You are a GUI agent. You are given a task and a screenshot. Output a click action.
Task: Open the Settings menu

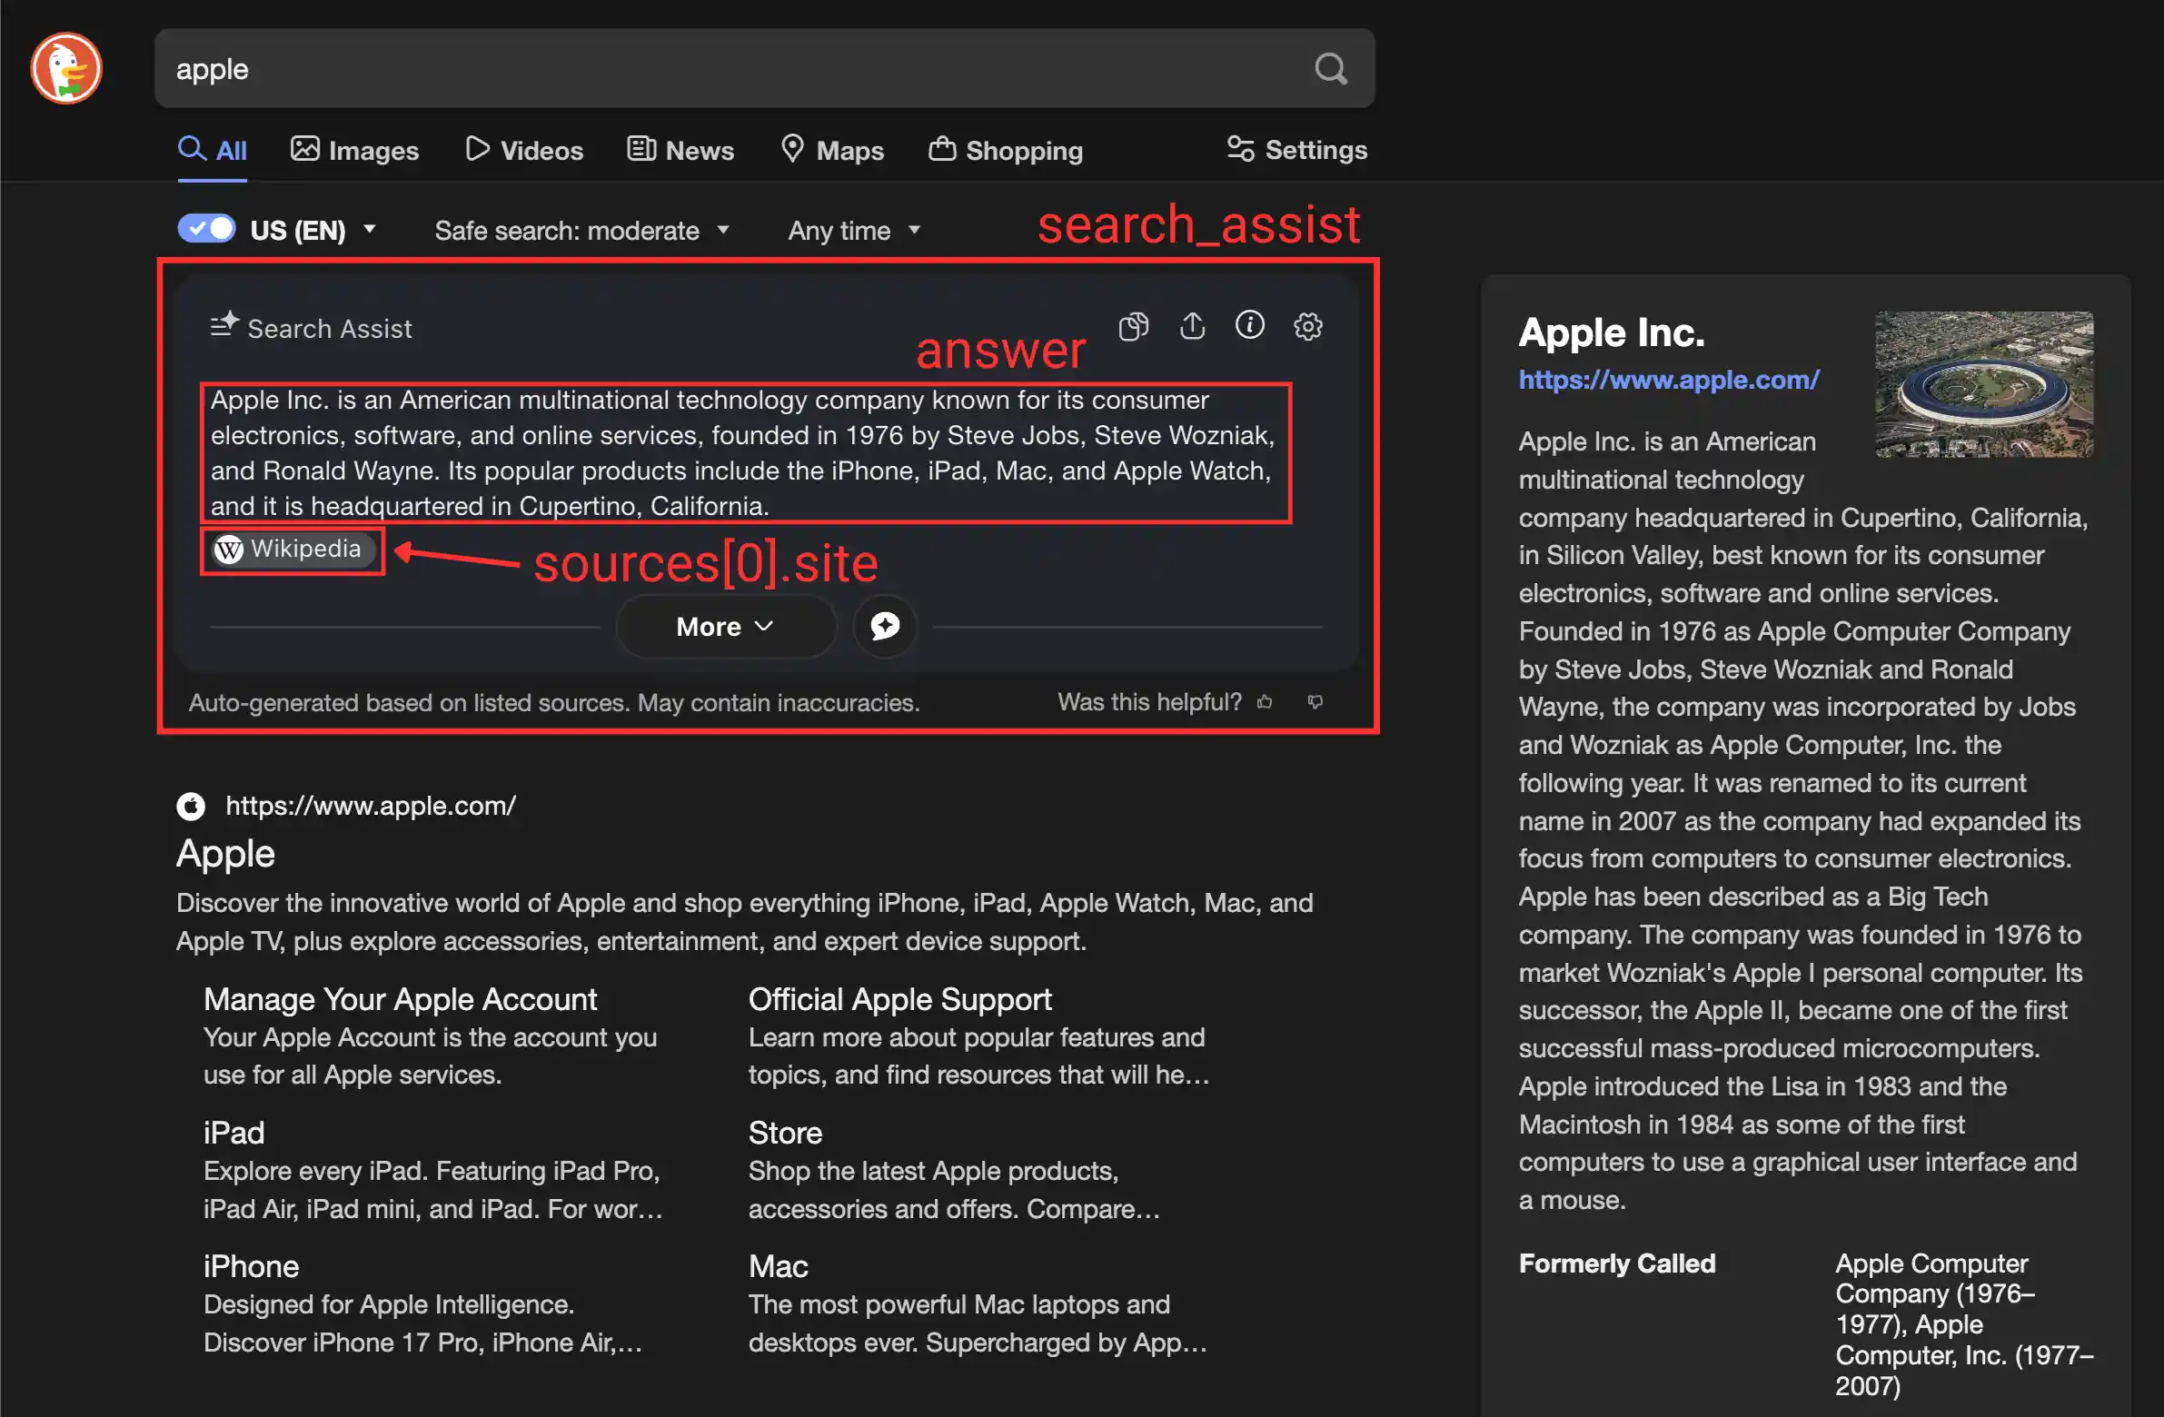1296,149
